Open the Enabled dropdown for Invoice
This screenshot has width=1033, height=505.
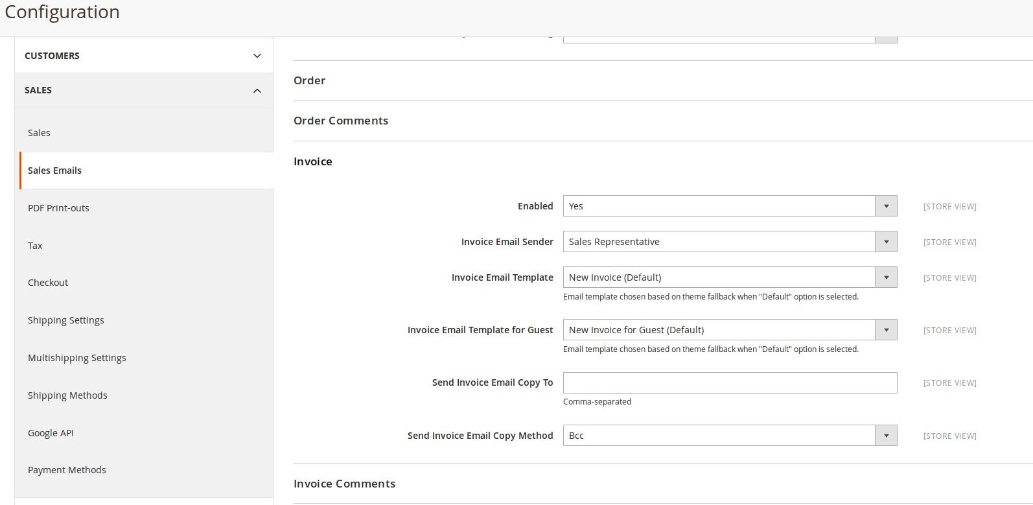[x=730, y=206]
